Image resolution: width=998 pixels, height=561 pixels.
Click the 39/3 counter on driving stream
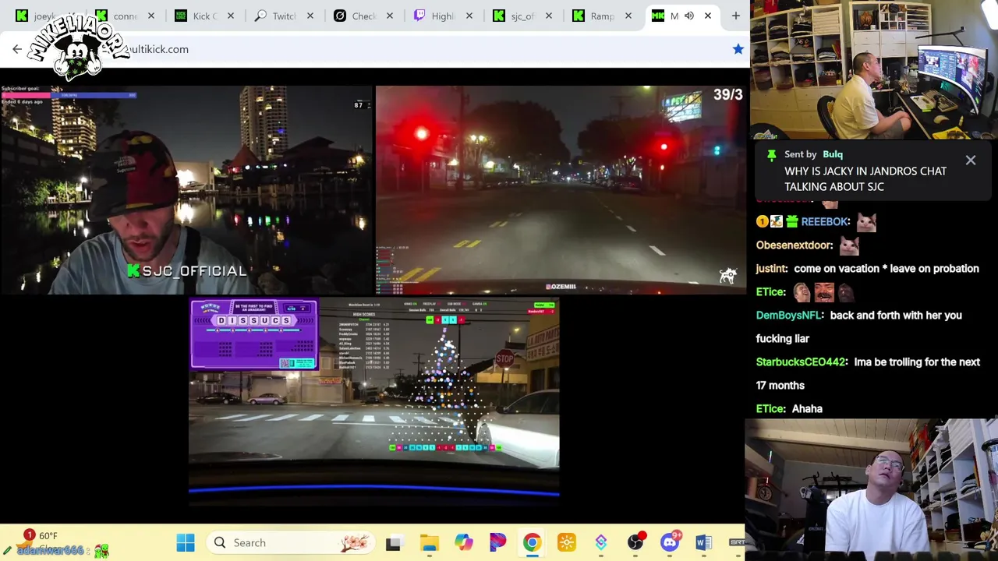728,95
